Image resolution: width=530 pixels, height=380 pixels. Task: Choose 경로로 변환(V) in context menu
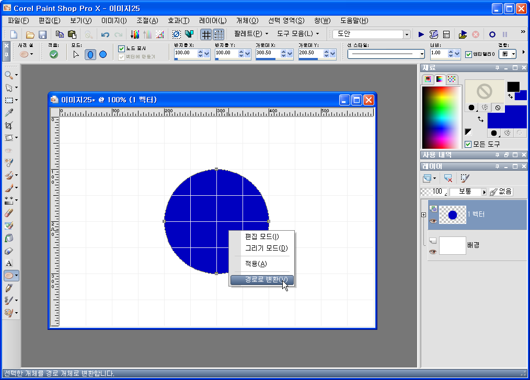pyautogui.click(x=262, y=279)
